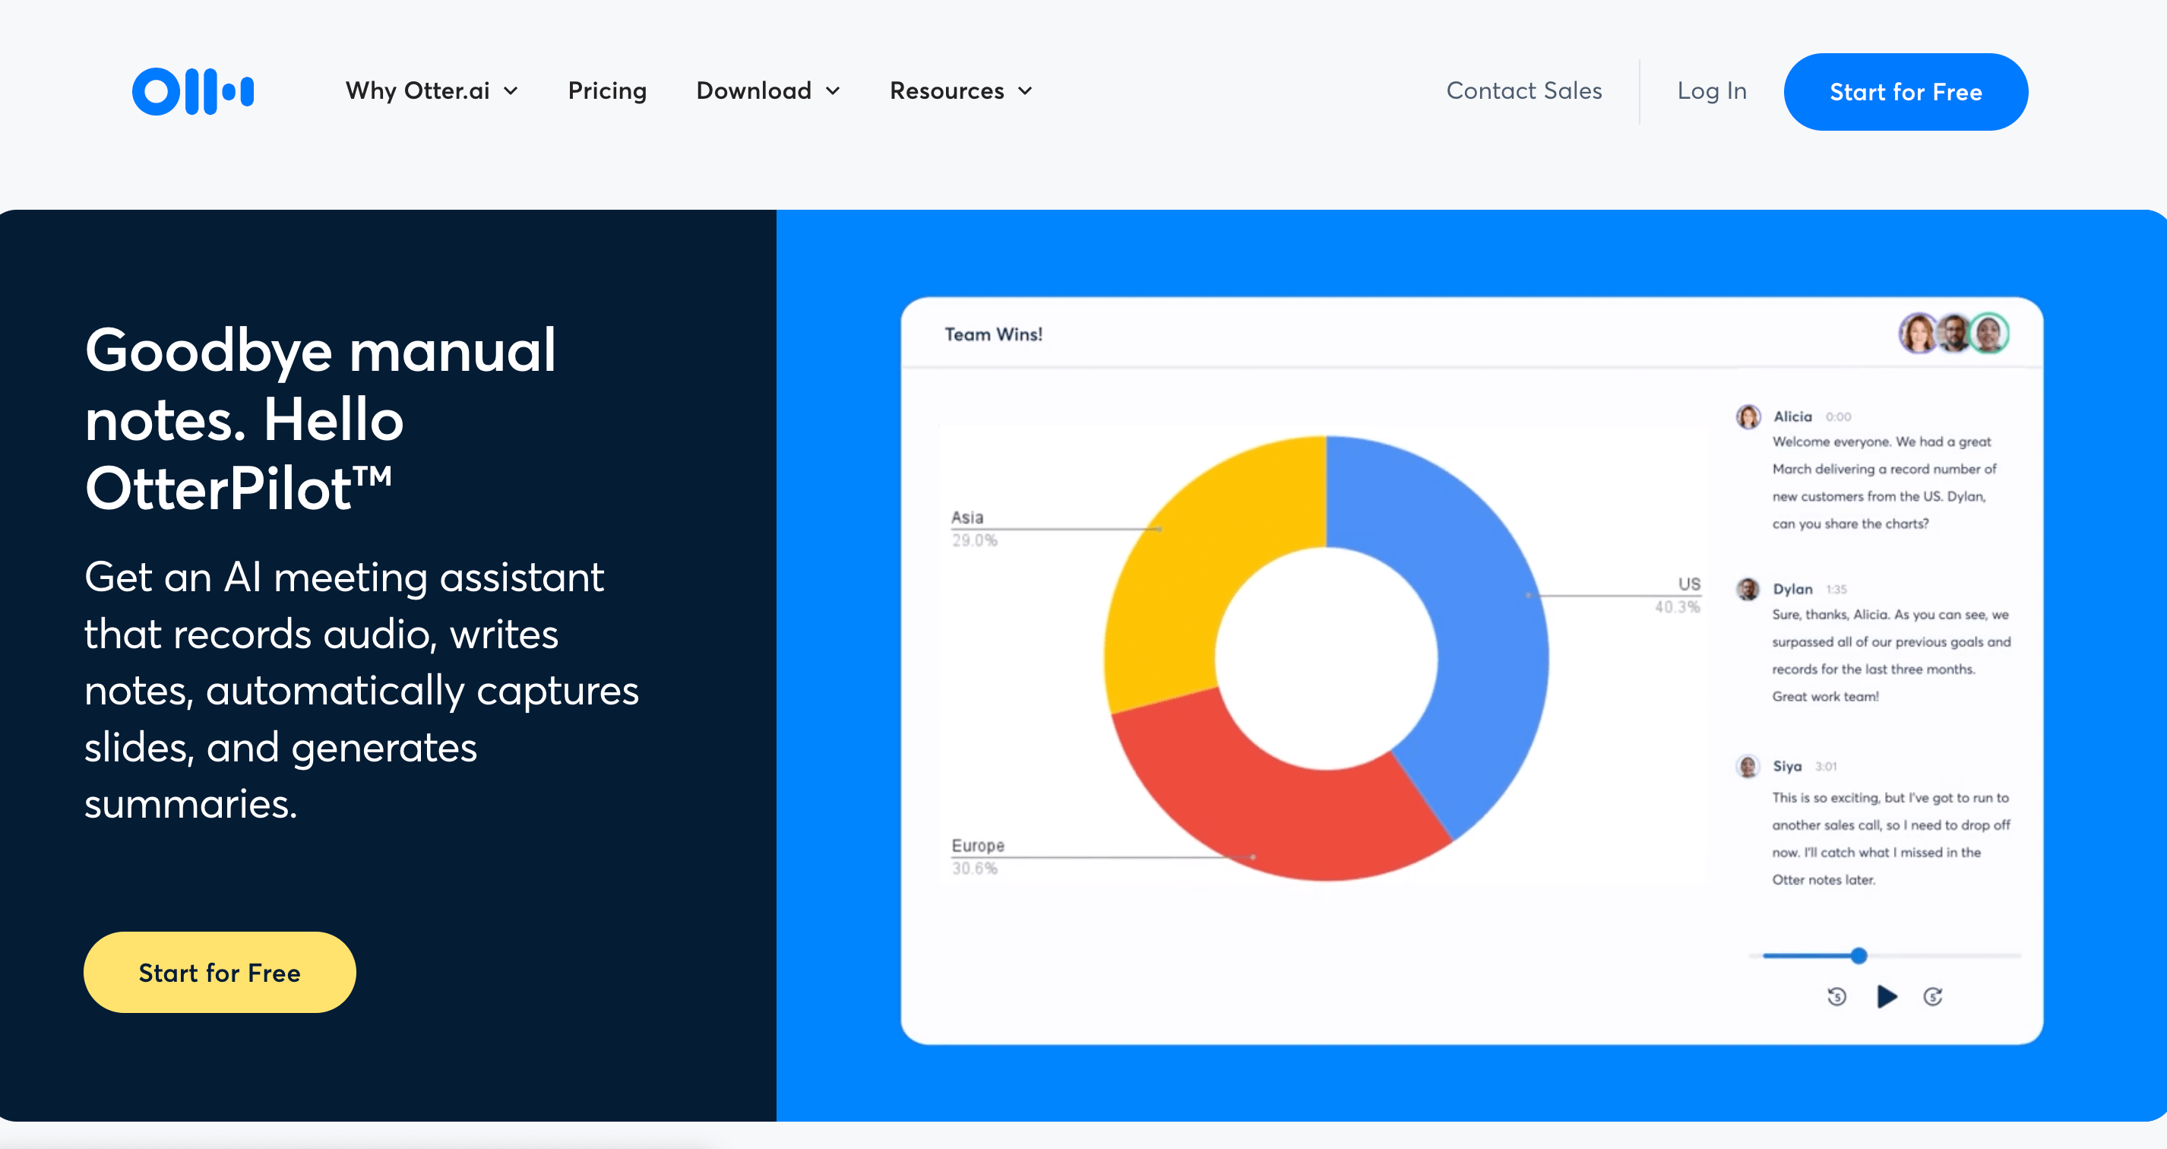The width and height of the screenshot is (2167, 1149).
Task: Click the blue Start for Free button
Action: pyautogui.click(x=1906, y=92)
